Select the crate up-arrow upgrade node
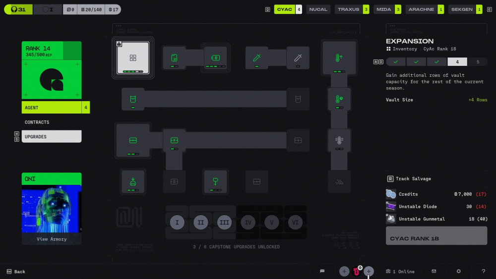Screen dimensions: 496x279 (x=174, y=140)
